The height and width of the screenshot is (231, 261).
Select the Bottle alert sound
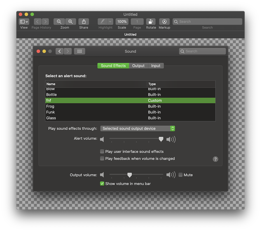[x=130, y=95]
